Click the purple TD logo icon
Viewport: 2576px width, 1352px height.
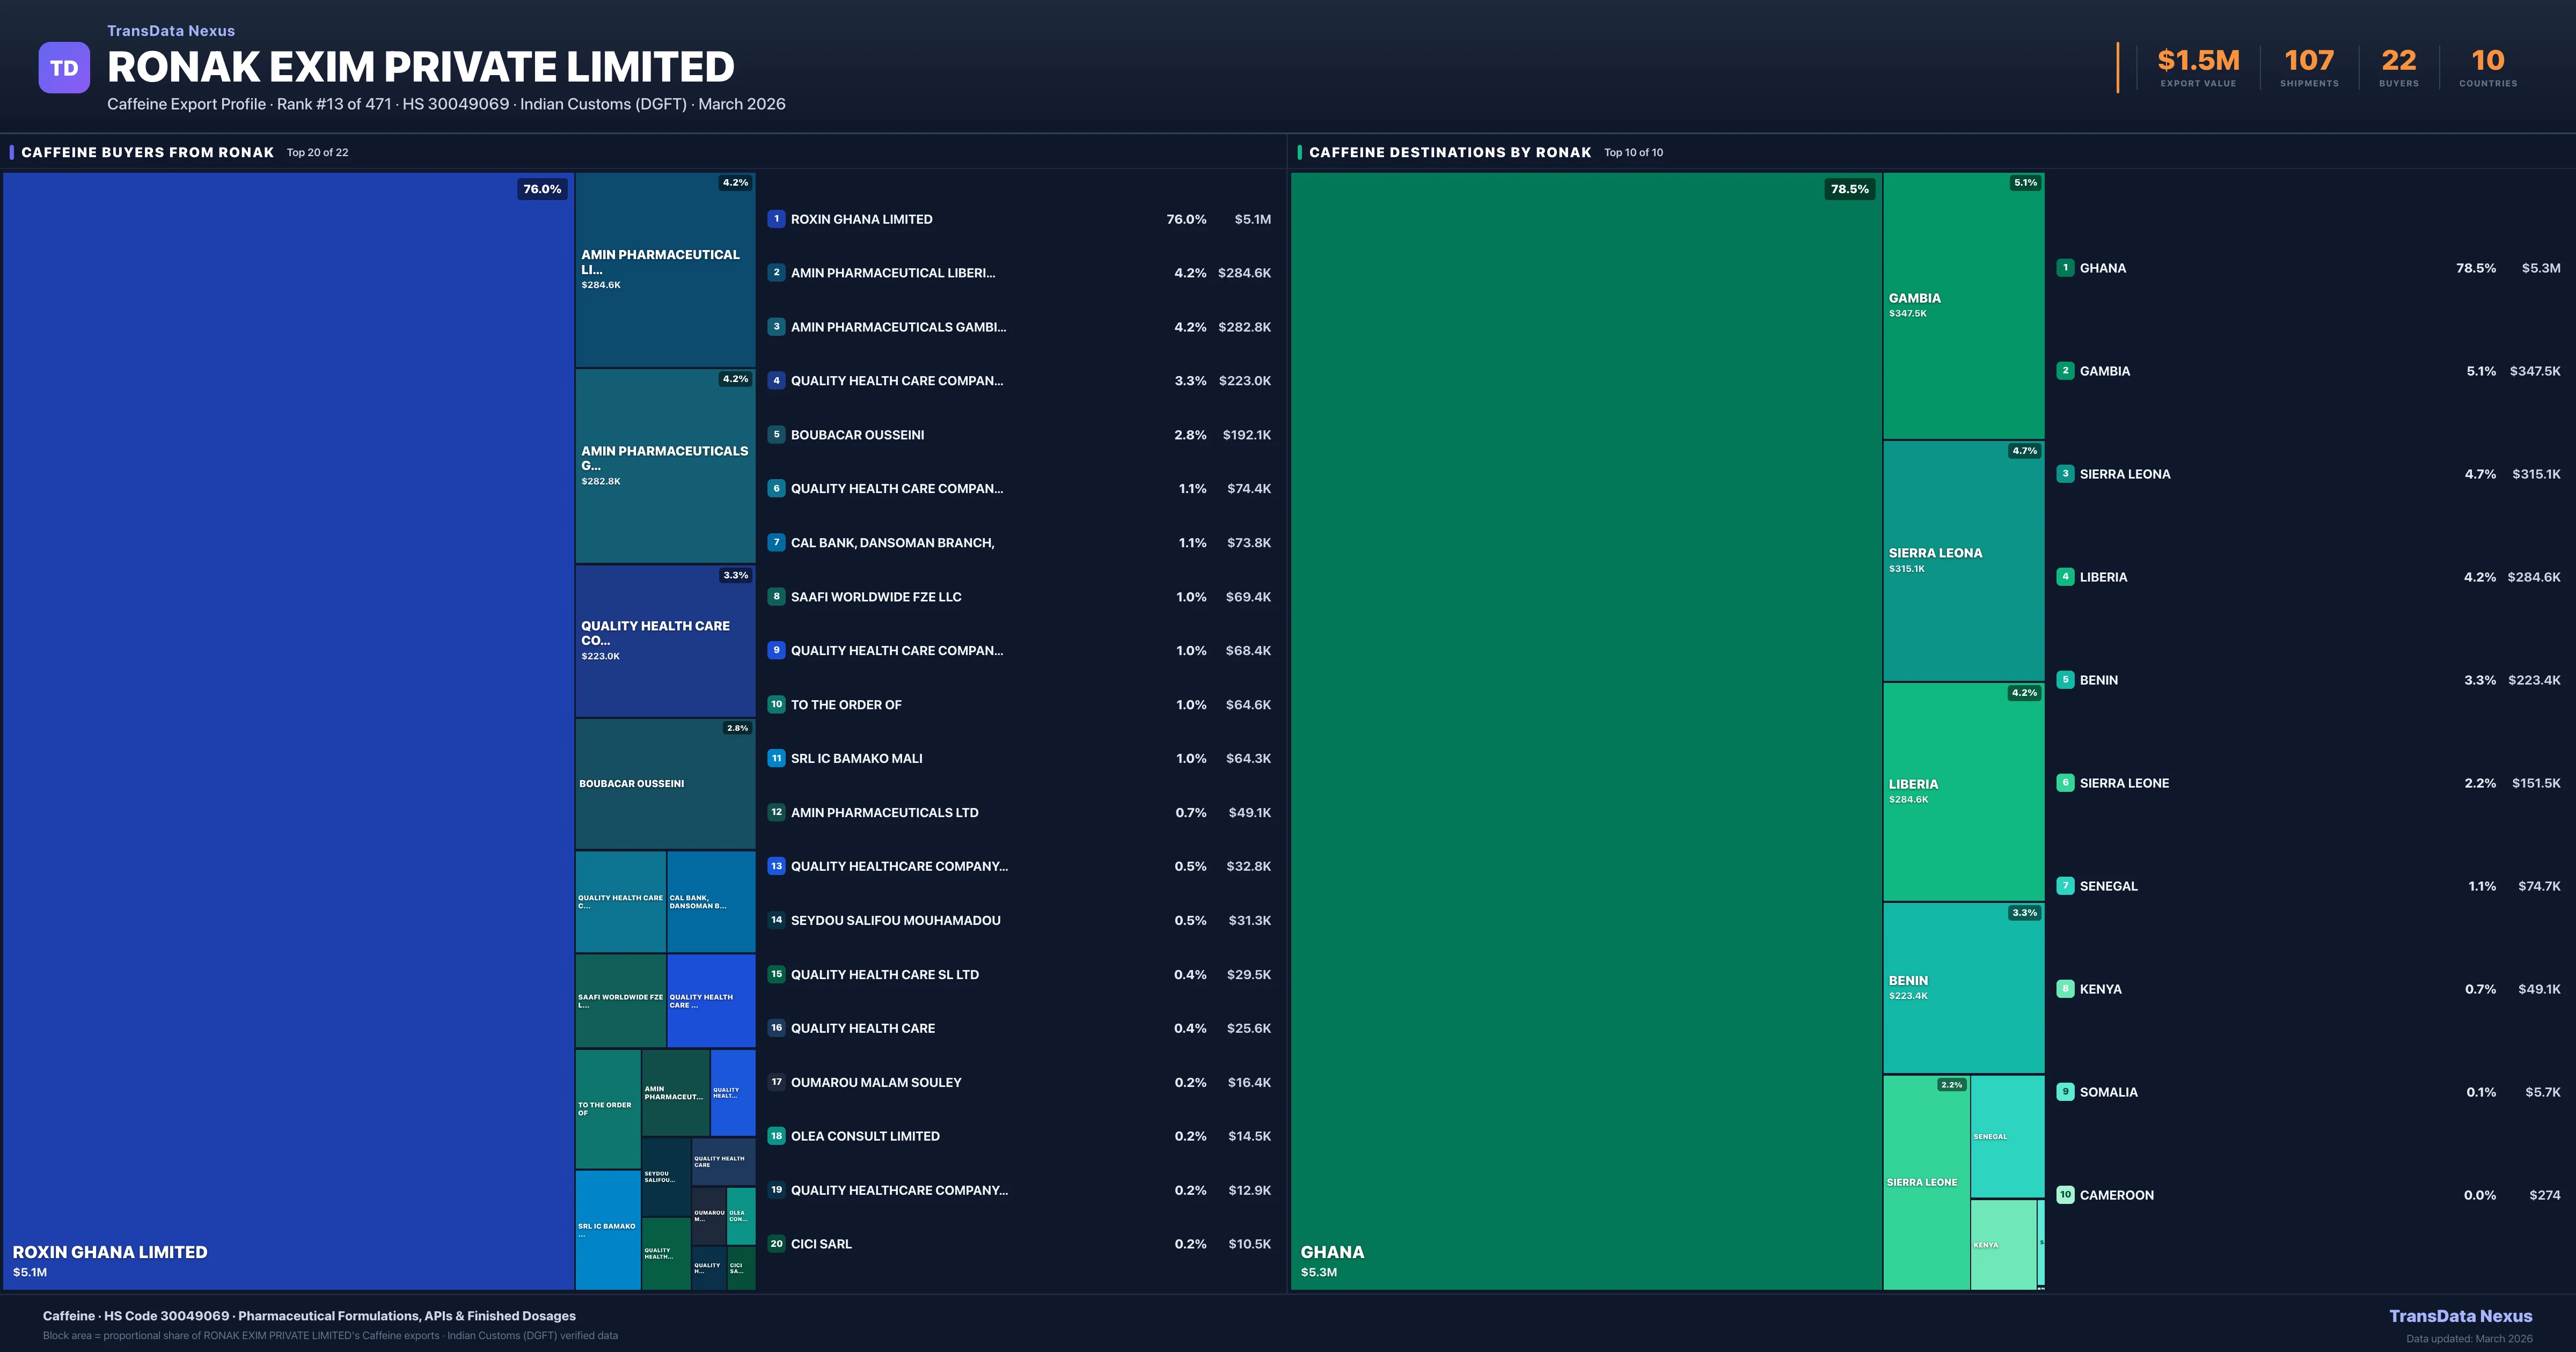coord(64,68)
